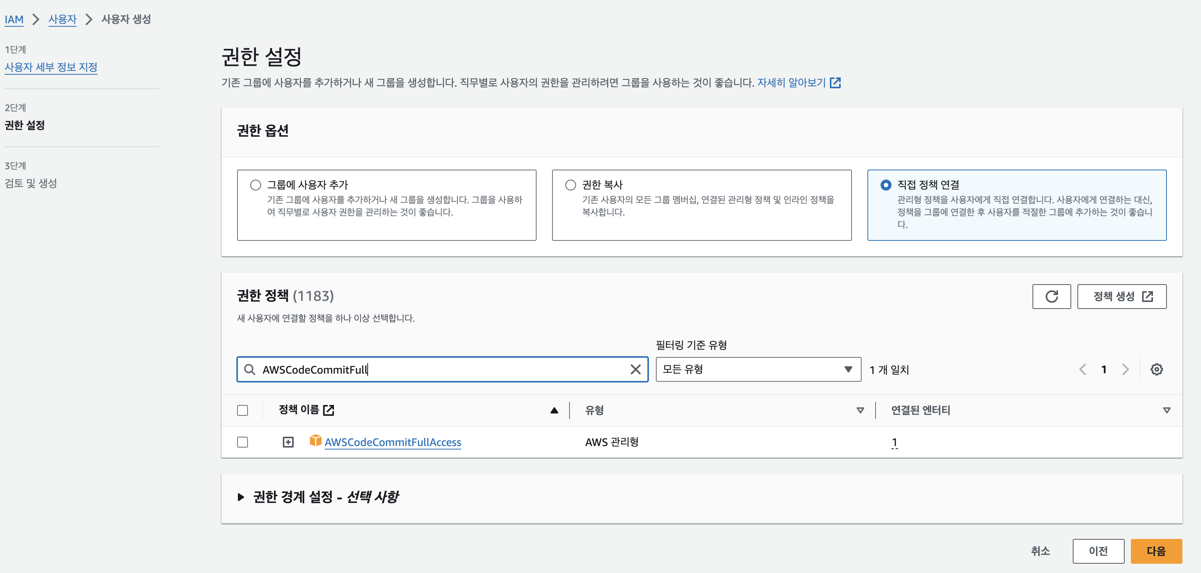This screenshot has width=1201, height=573.
Task: Click AWSCodeCommitFullAccess orange policy icon
Action: [x=316, y=440]
